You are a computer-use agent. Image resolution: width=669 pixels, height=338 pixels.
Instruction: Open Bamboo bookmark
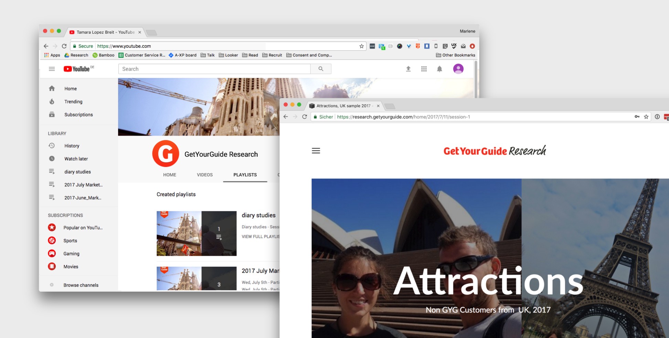[x=103, y=55]
